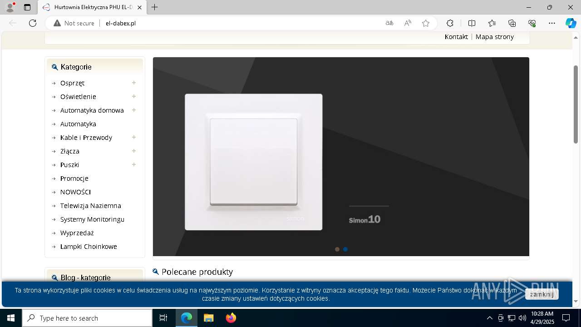Screen dimensions: 581x327
Task: Open Oświetlenie category link
Action: click(78, 97)
